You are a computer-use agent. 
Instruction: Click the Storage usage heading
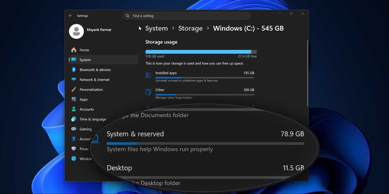(x=161, y=42)
